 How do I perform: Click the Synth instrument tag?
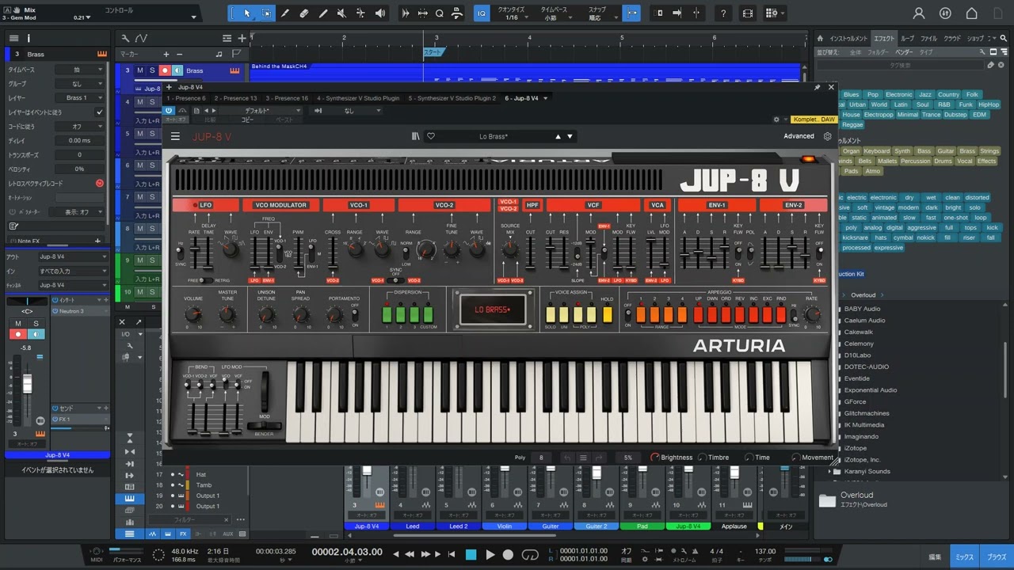pos(902,150)
